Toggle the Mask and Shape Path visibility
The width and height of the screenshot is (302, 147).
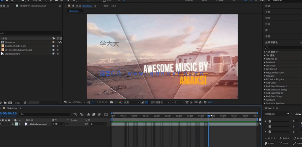coord(93,102)
